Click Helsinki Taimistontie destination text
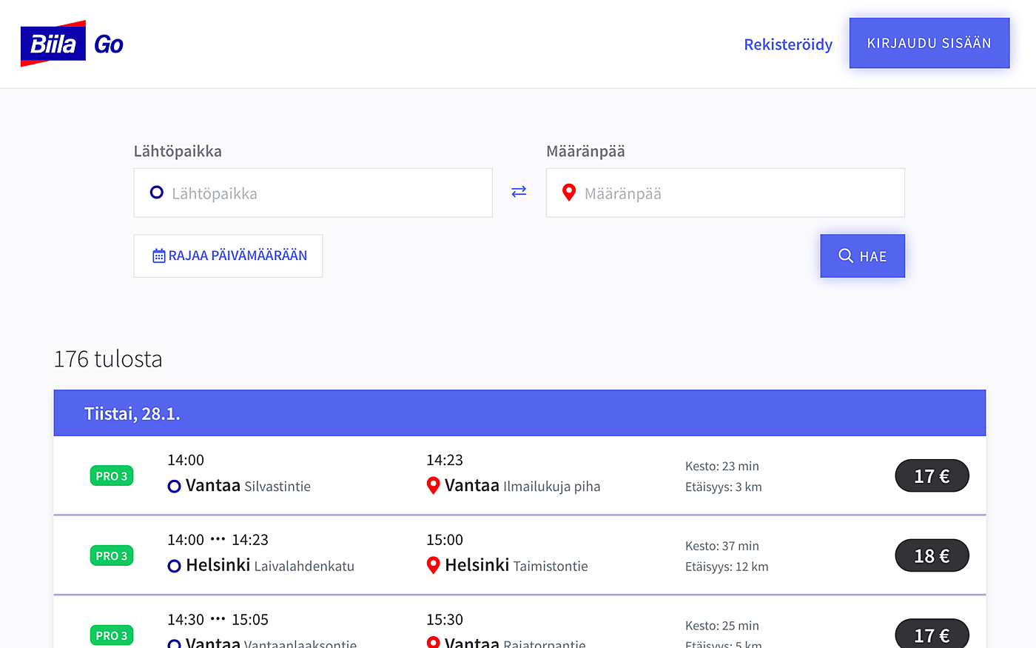This screenshot has height=648, width=1036. point(517,565)
